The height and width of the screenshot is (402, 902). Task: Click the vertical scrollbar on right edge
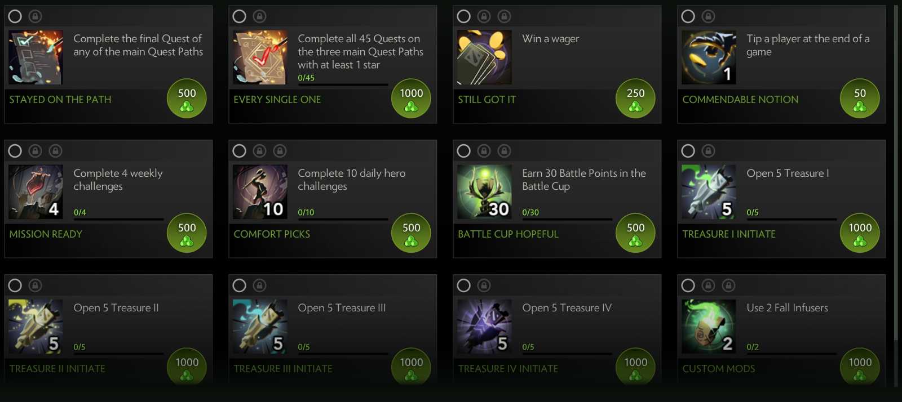[896, 169]
